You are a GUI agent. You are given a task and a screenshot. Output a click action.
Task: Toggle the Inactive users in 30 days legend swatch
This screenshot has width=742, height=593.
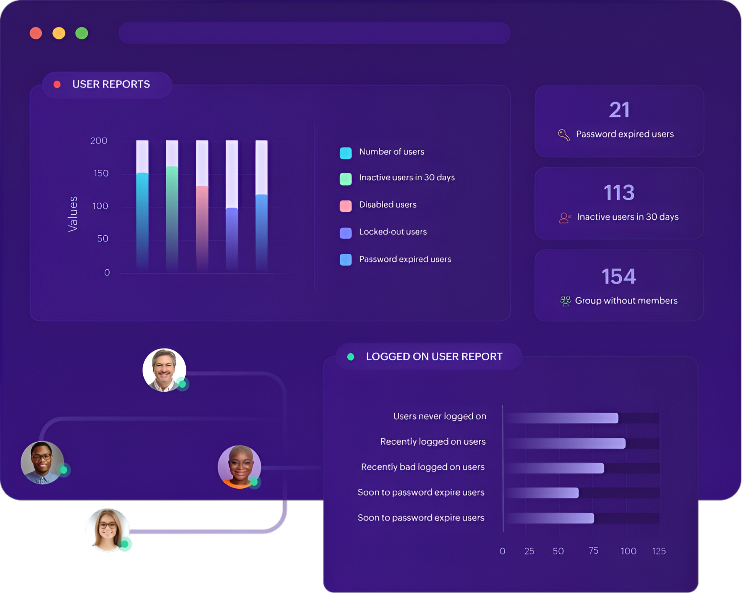pos(345,179)
